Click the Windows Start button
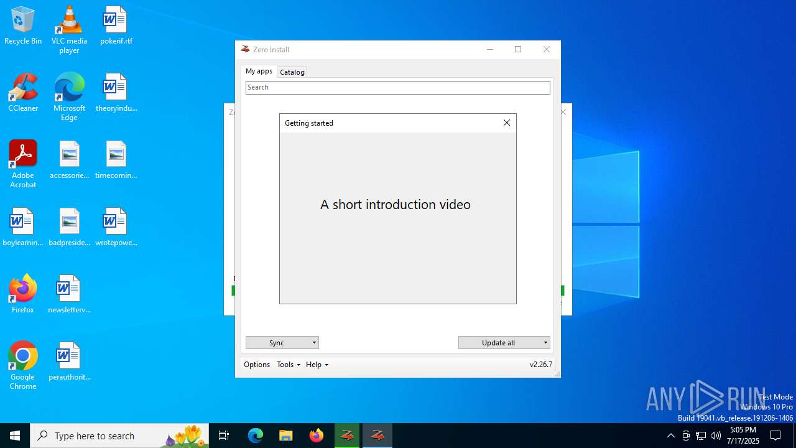 (15, 436)
